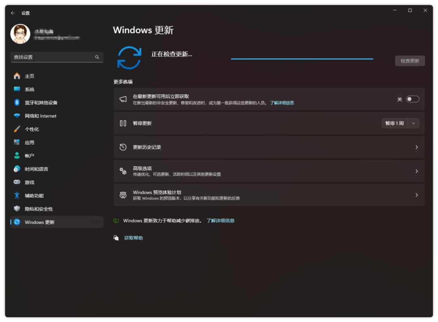The width and height of the screenshot is (438, 322).
Task: Click the 获取帮助 help icon
Action: click(116, 238)
